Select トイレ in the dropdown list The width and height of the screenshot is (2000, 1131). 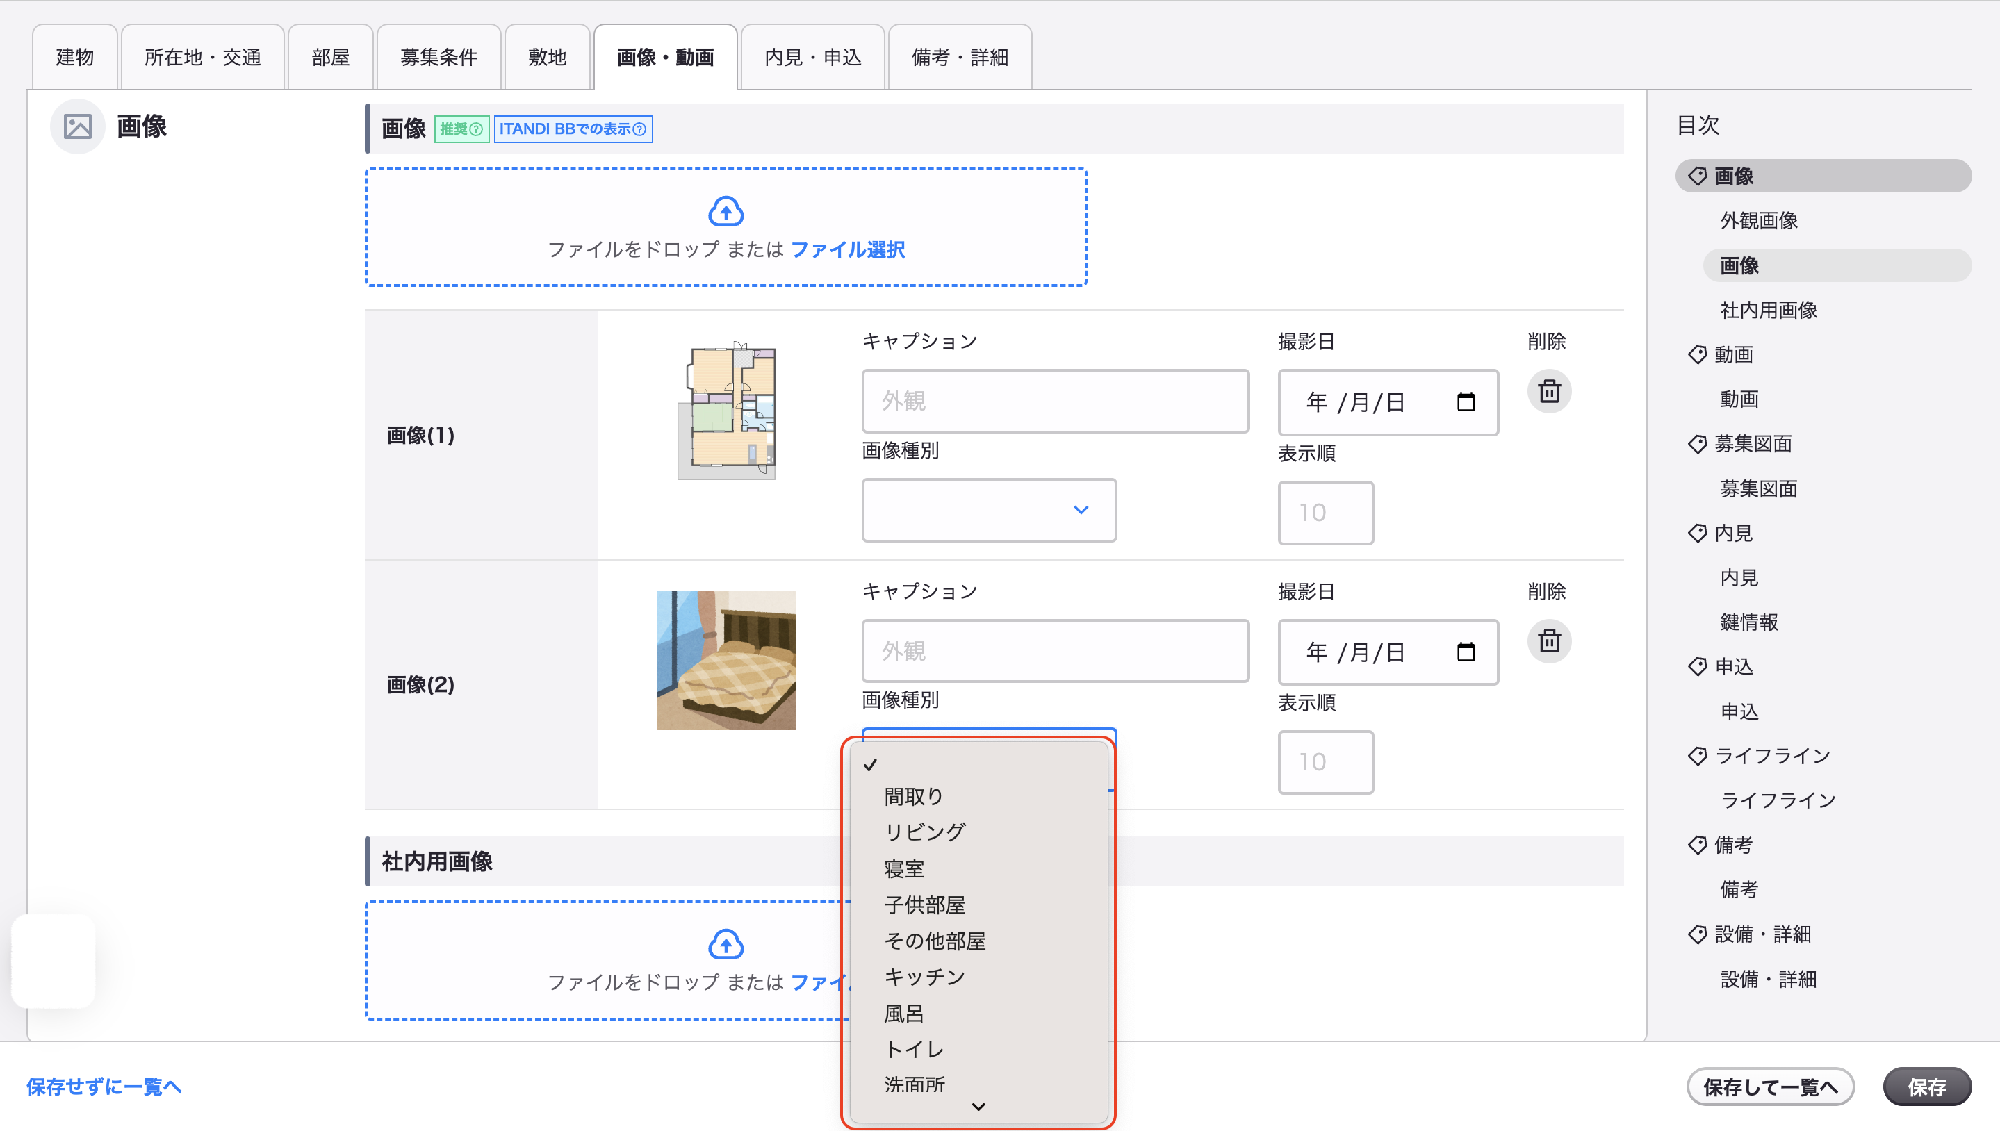pos(978,1050)
